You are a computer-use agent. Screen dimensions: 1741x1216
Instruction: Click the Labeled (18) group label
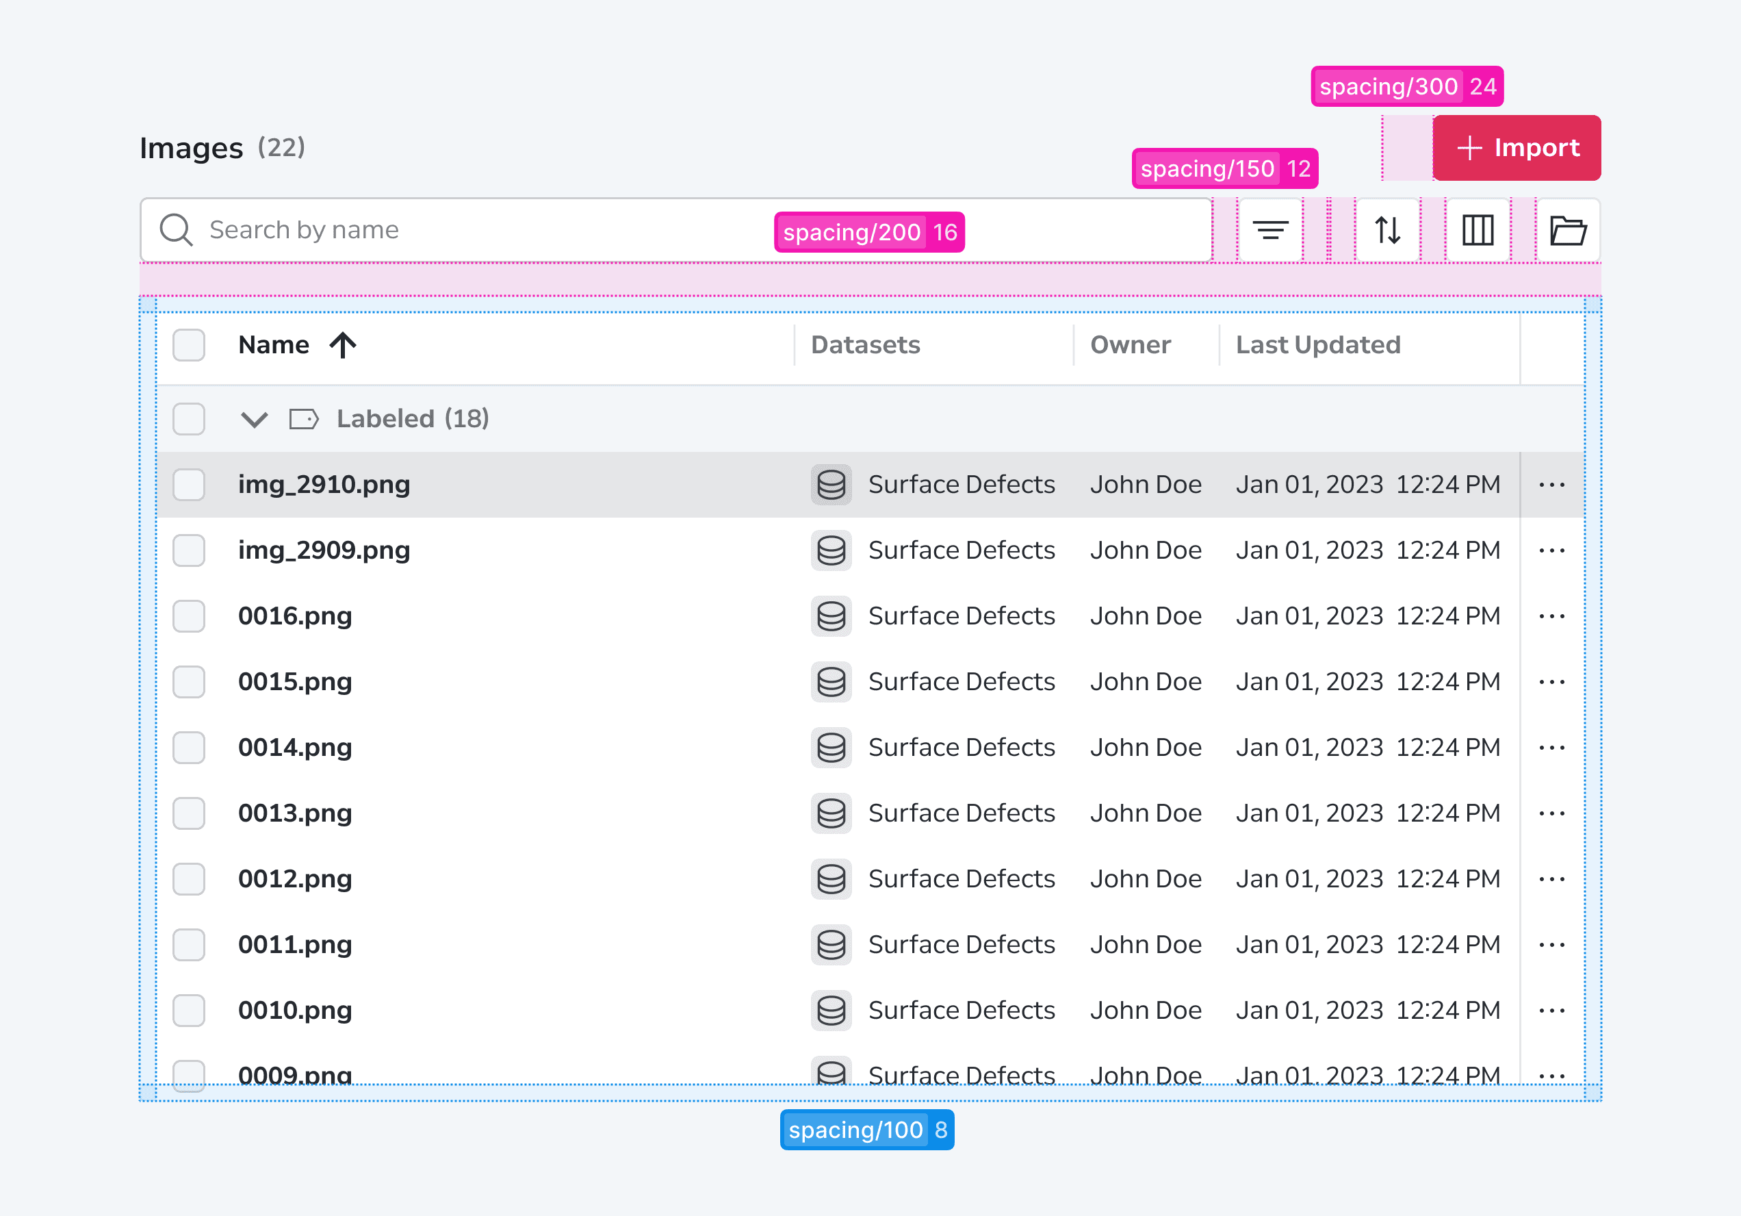click(413, 419)
